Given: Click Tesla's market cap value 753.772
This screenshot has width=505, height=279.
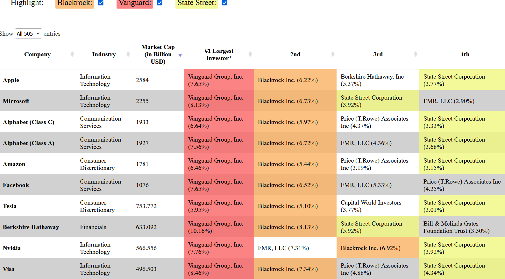Looking at the screenshot, I should pyautogui.click(x=146, y=206).
